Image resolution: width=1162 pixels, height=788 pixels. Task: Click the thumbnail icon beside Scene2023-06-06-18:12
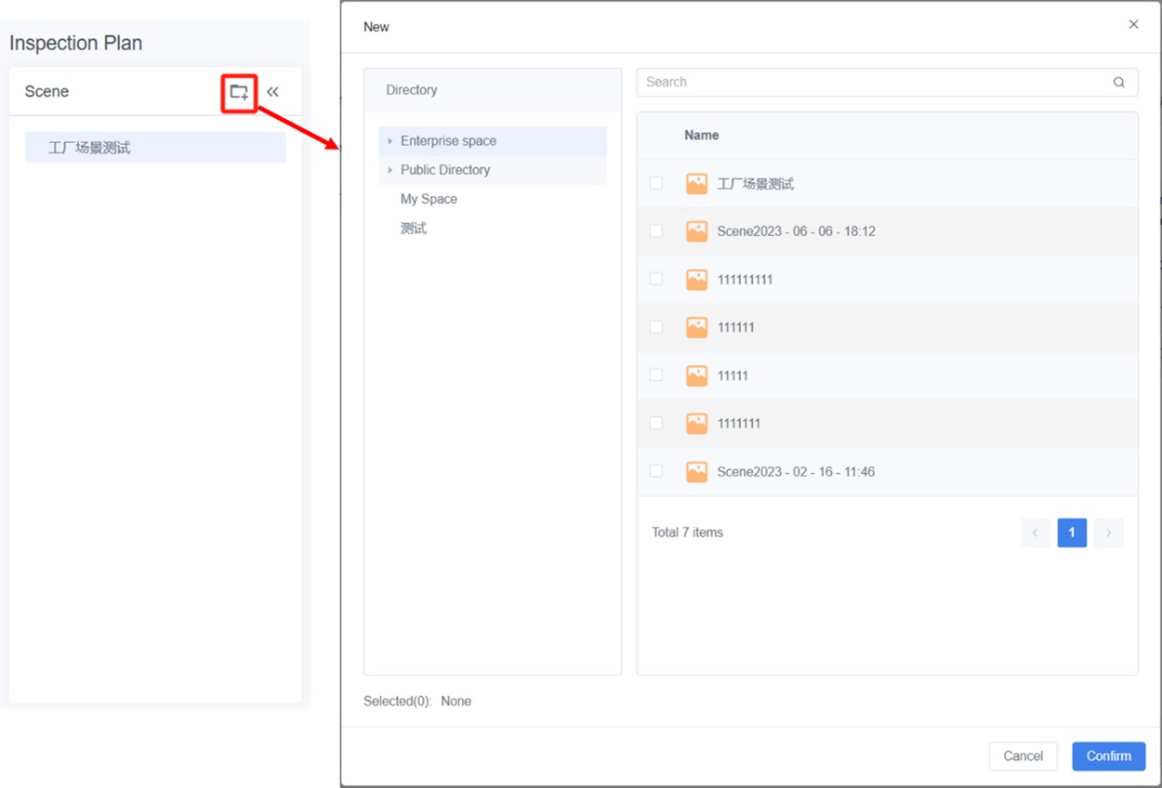pyautogui.click(x=696, y=231)
